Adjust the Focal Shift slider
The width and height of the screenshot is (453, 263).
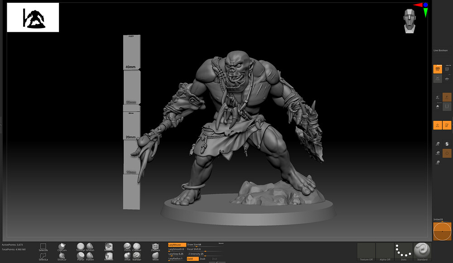point(205,249)
